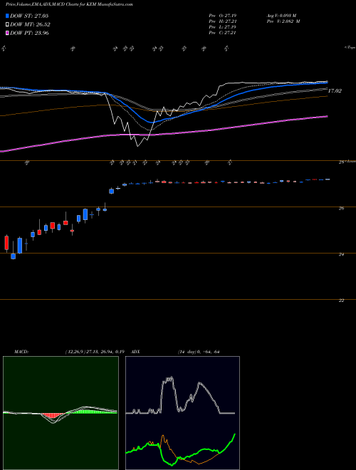Click the 24 price axis label

341,254
